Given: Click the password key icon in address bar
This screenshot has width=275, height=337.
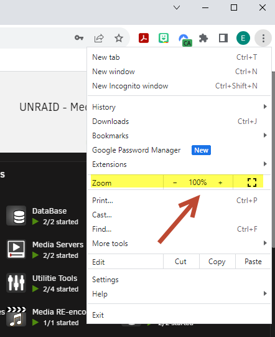Looking at the screenshot, I should pyautogui.click(x=79, y=38).
